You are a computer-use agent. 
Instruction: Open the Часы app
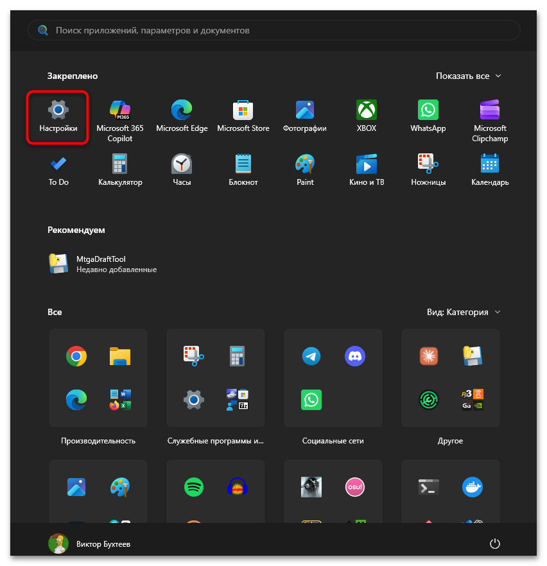(x=182, y=169)
